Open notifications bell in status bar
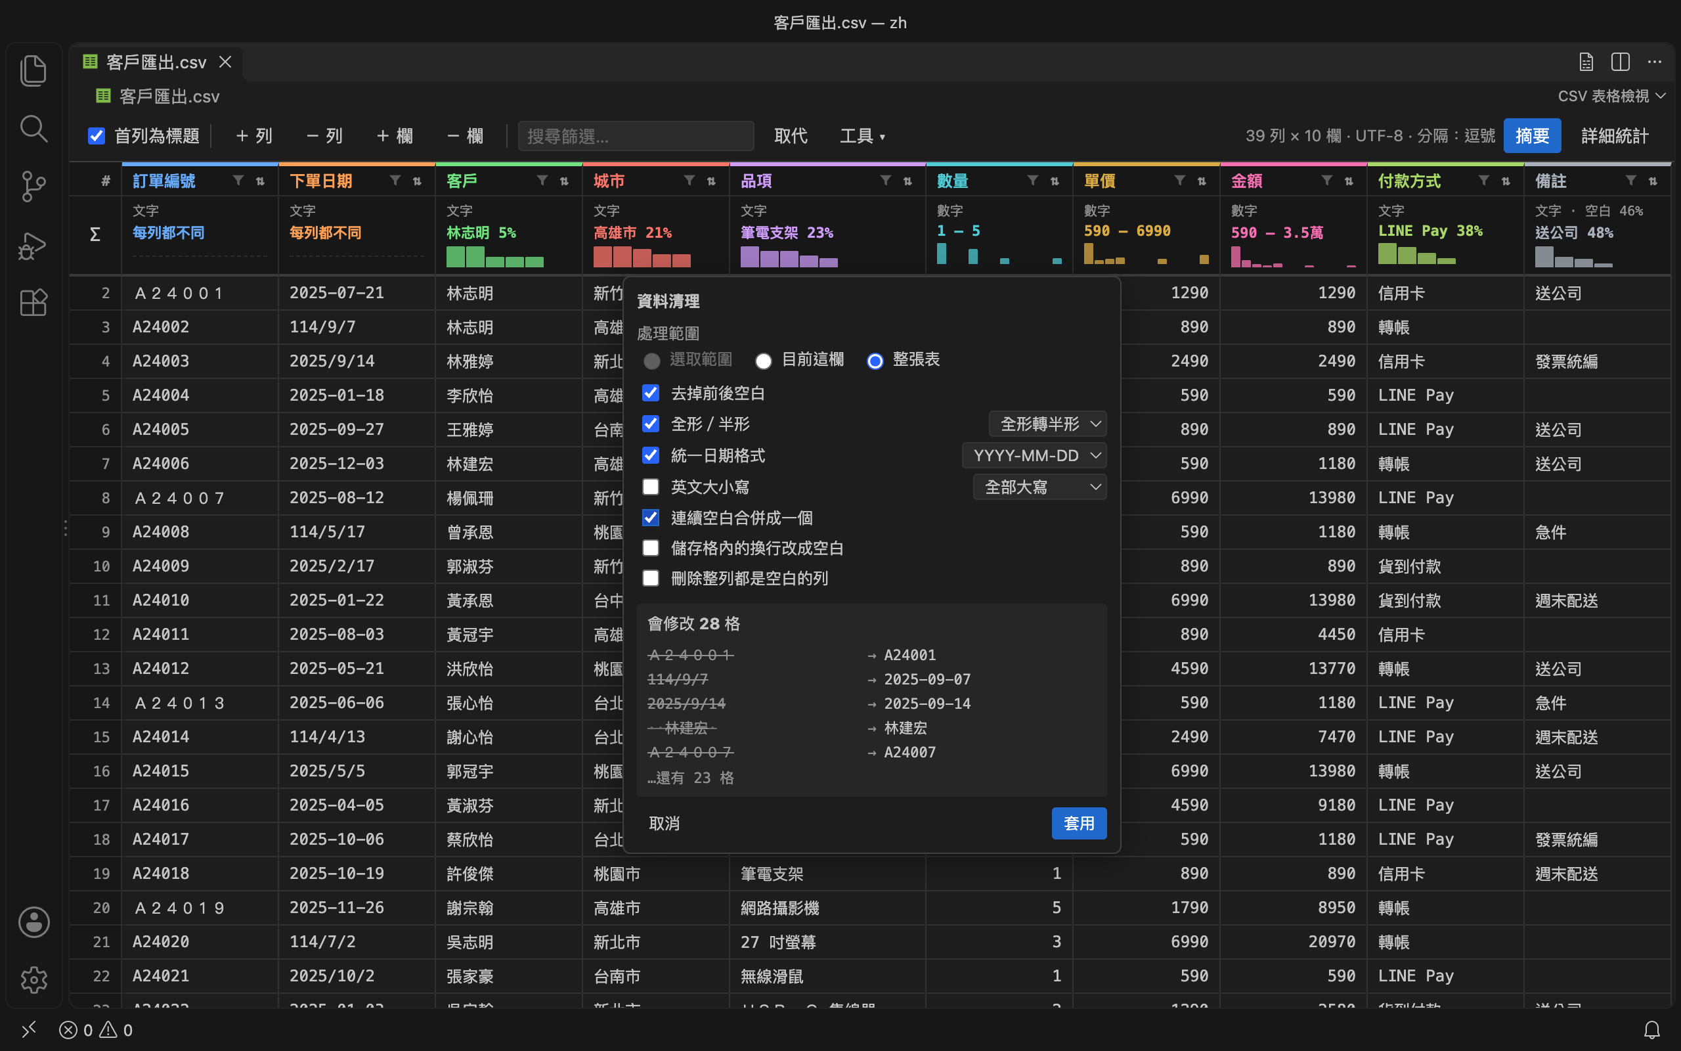Image resolution: width=1681 pixels, height=1051 pixels. (x=1652, y=1029)
